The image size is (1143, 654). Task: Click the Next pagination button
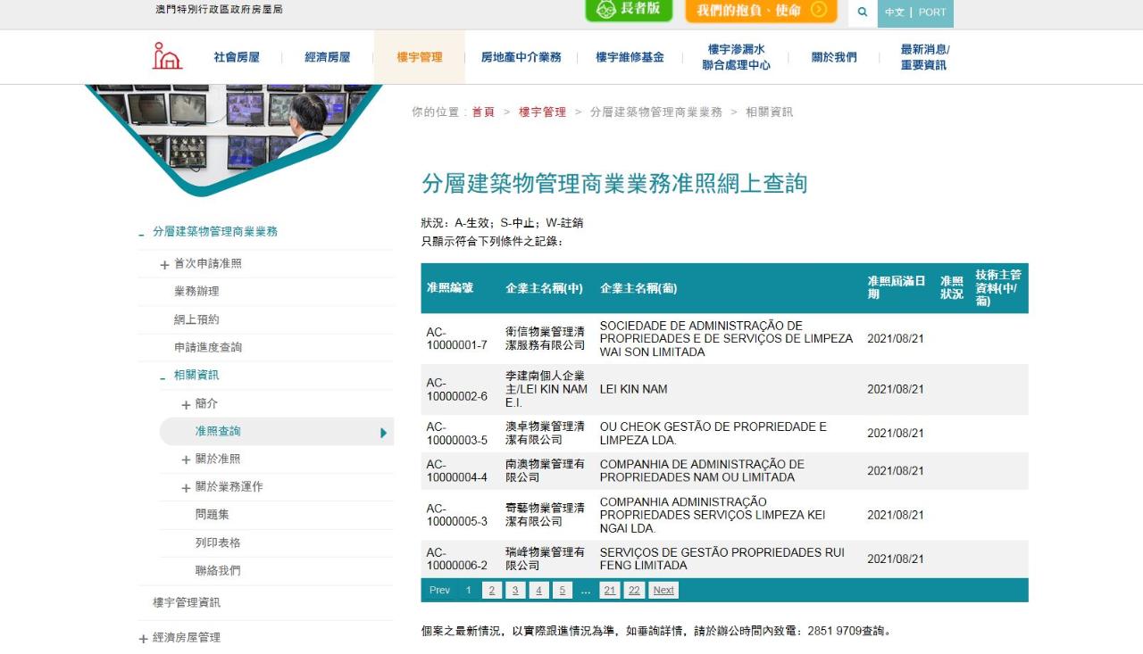point(663,591)
